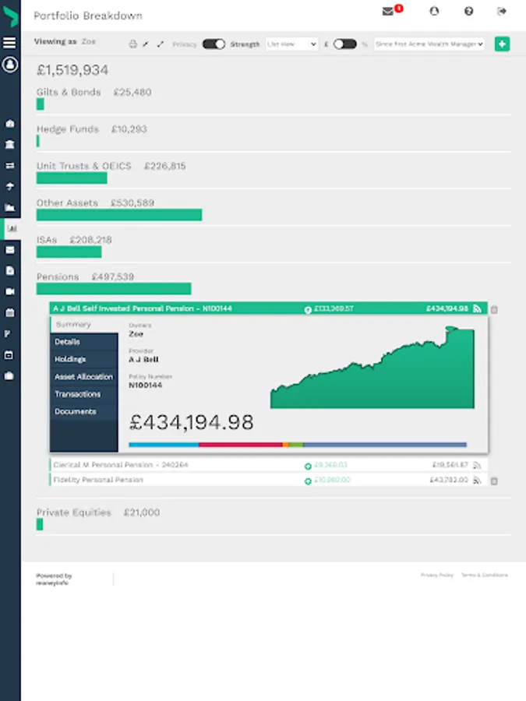Click the collapse arrows icon in toolbar
This screenshot has height=701, width=526.
pos(146,44)
